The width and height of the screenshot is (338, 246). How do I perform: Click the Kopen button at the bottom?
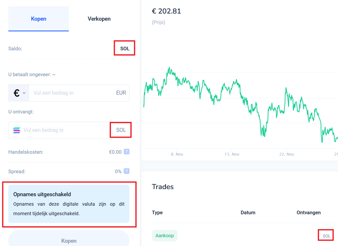pyautogui.click(x=69, y=239)
